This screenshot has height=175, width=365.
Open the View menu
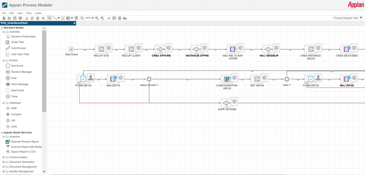pos(20,13)
